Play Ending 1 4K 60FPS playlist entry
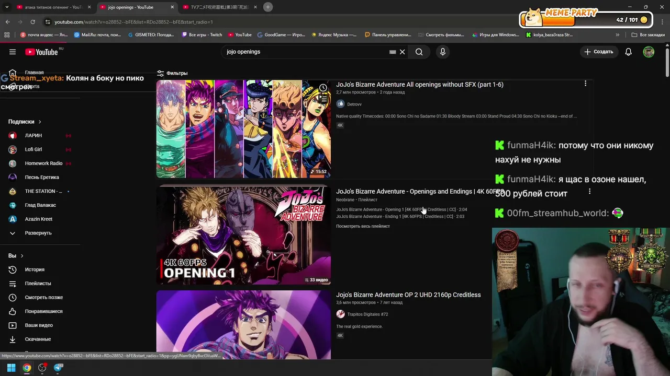 pyautogui.click(x=400, y=216)
